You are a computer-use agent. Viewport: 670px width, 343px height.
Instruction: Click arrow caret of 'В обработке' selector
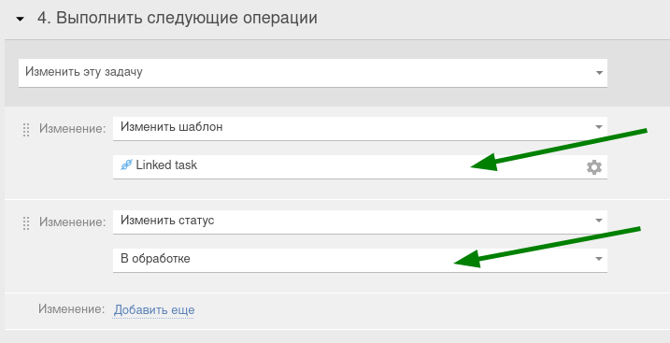tap(599, 259)
